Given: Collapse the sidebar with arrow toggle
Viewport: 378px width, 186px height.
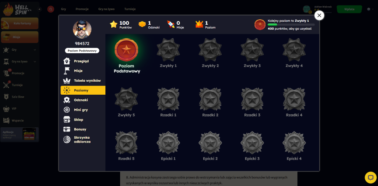Looking at the screenshot, I should (39, 9).
